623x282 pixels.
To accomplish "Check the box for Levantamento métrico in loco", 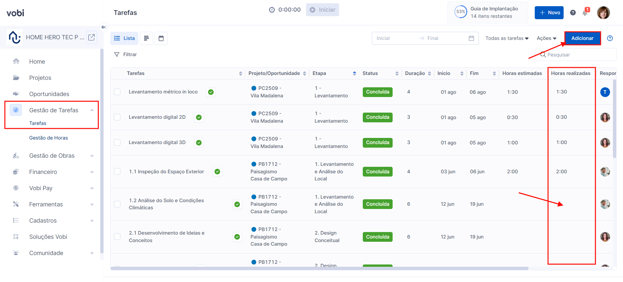I will point(117,92).
